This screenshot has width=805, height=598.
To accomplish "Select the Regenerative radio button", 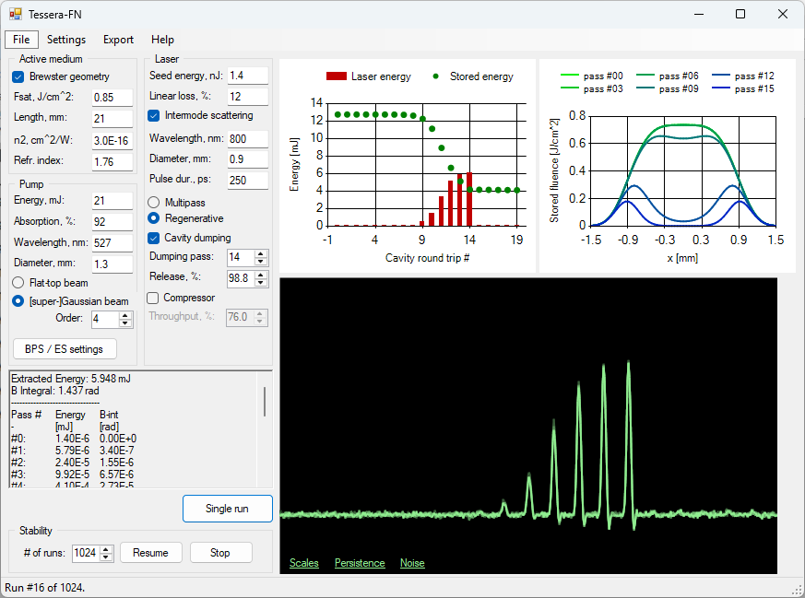I will 153,218.
